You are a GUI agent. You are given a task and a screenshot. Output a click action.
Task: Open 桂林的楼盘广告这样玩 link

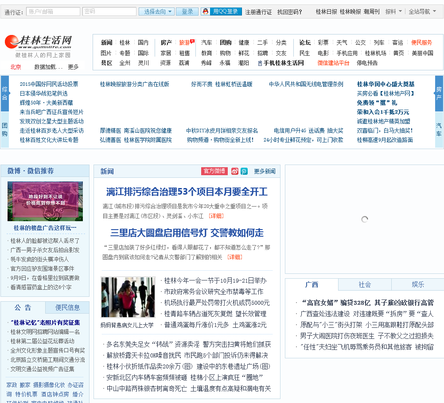click(45, 228)
